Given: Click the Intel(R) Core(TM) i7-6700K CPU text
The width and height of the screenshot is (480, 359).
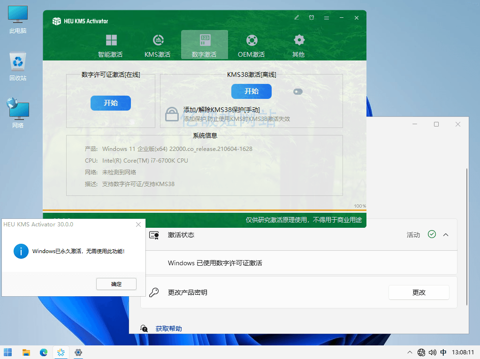Looking at the screenshot, I should click(145, 161).
